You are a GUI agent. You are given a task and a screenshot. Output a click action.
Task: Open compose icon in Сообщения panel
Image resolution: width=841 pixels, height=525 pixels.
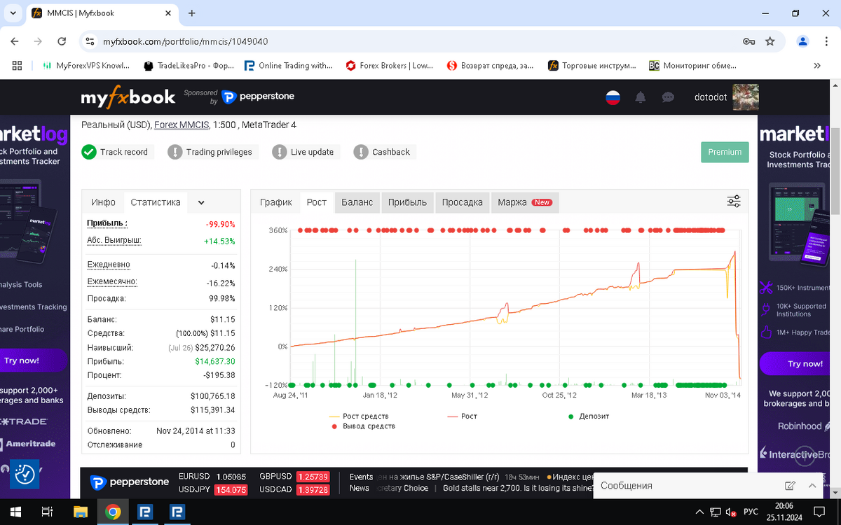coord(790,485)
